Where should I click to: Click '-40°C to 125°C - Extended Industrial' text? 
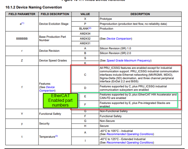tap(123, 139)
